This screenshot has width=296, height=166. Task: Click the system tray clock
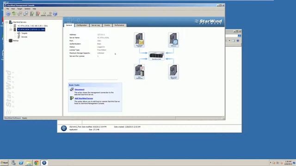[288, 163]
